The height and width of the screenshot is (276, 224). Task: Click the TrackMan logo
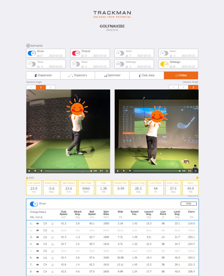tap(112, 14)
